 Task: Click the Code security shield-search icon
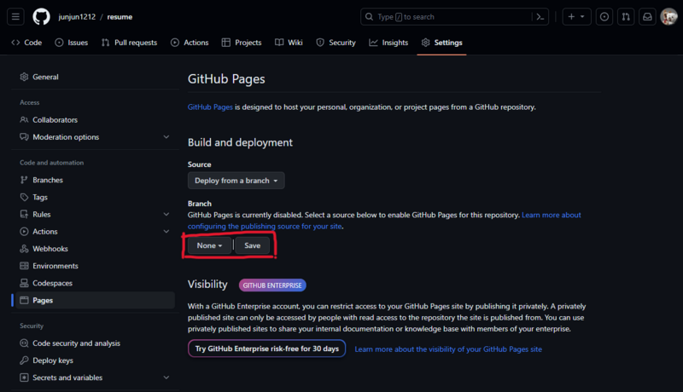(24, 343)
